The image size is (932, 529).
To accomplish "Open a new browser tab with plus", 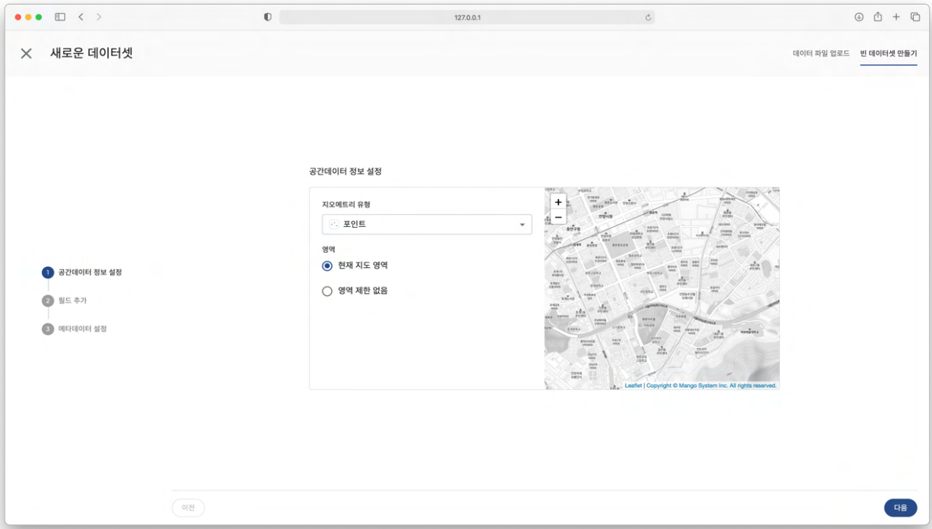I will tap(896, 17).
